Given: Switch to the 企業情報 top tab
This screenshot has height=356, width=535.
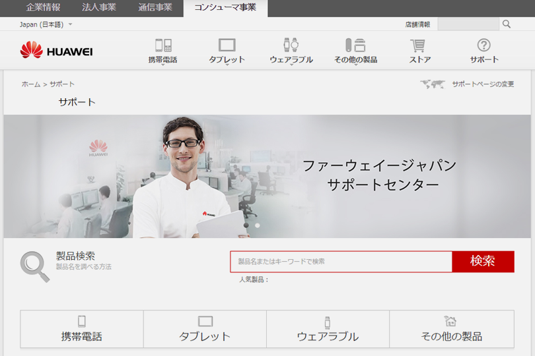Looking at the screenshot, I should (x=43, y=7).
